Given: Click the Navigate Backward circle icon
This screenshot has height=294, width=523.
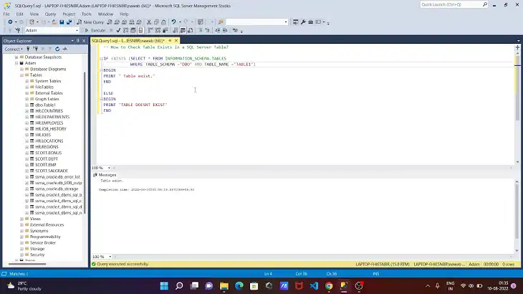Looking at the screenshot, I should (x=10, y=22).
